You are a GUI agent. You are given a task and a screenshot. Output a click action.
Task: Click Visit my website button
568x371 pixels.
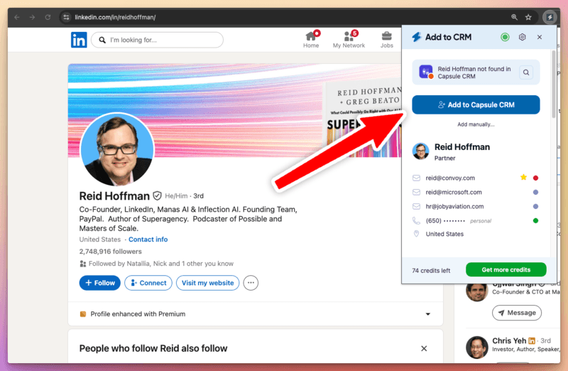tap(207, 283)
